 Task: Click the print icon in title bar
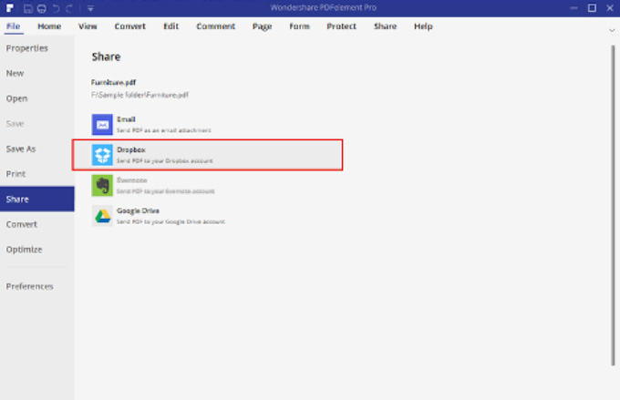41,8
